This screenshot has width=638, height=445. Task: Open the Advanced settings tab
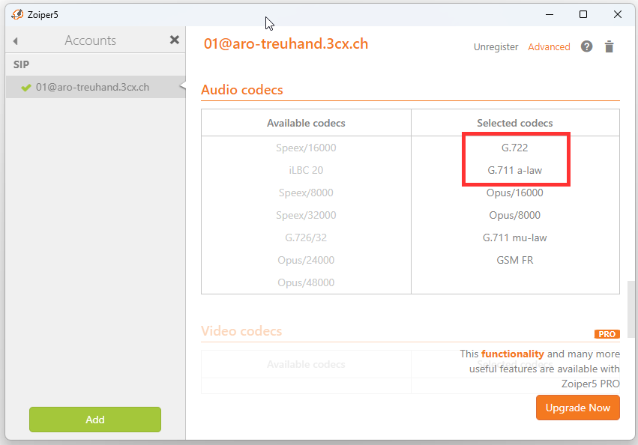[549, 47]
